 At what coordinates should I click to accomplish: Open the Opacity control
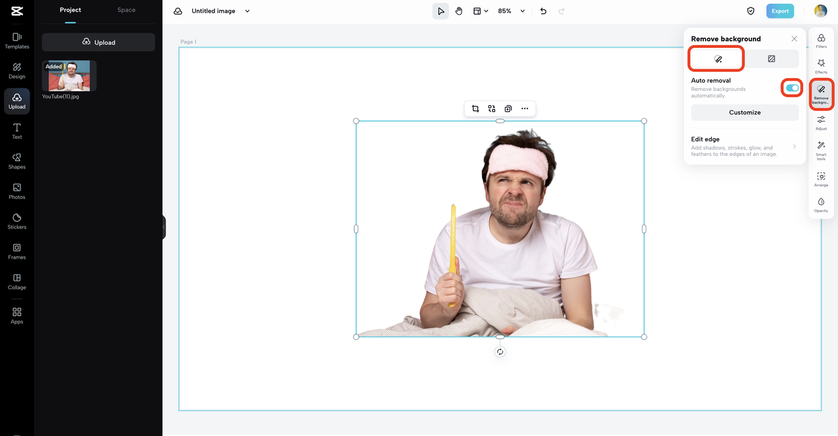point(821,204)
